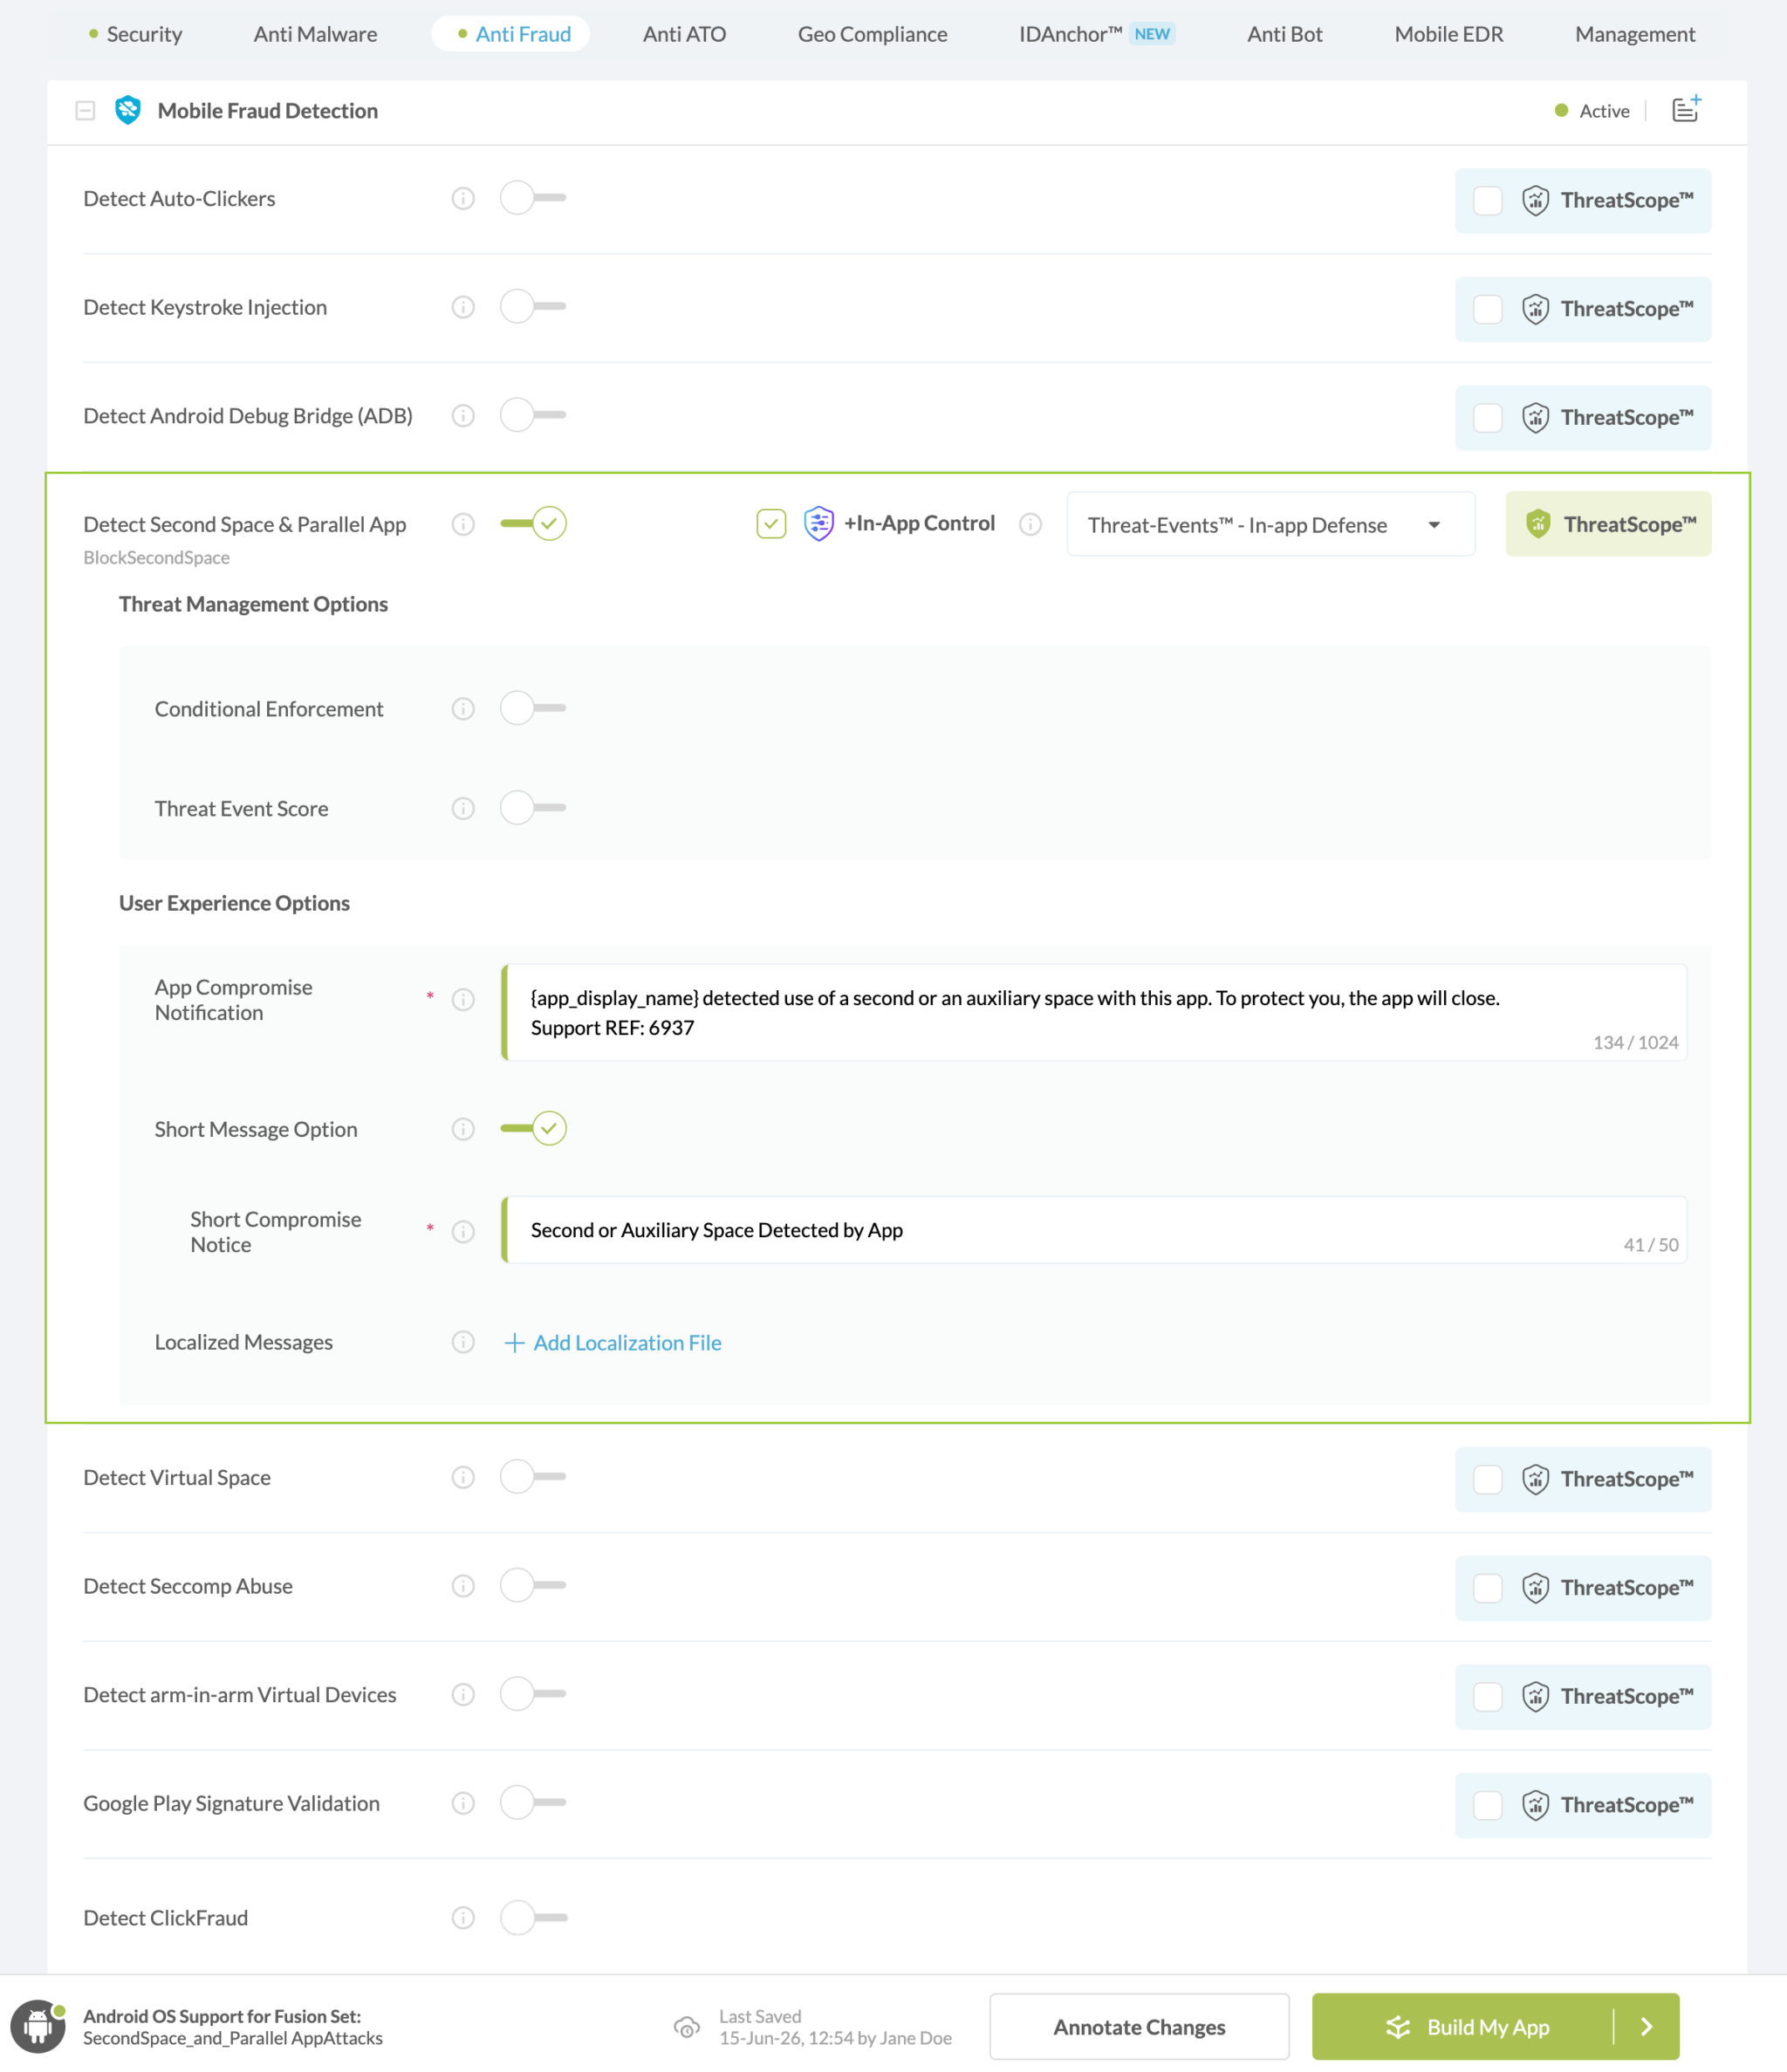
Task: Click info icon for Detect Android Debug Bridge
Action: tap(463, 415)
